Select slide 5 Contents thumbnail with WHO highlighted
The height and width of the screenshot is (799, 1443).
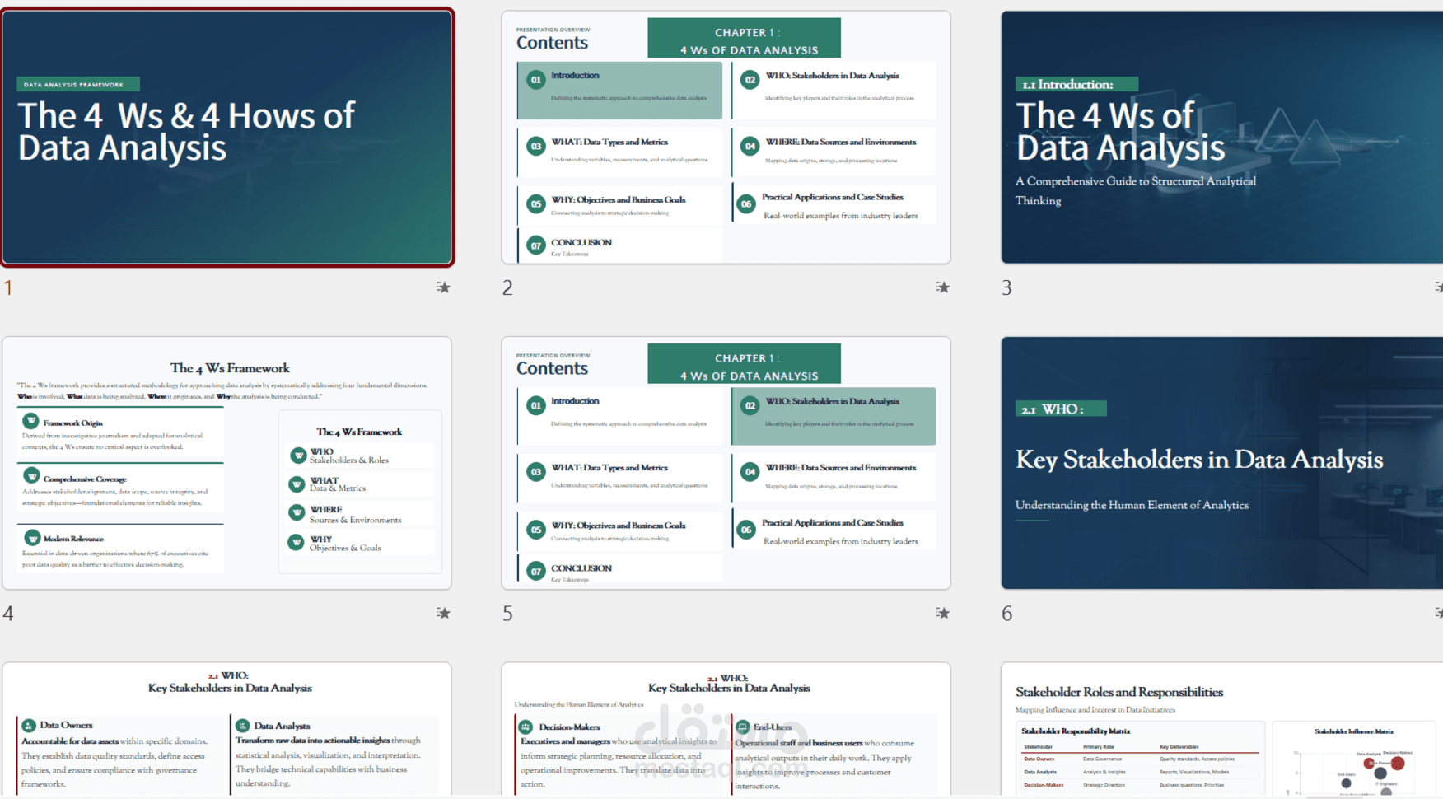(726, 463)
